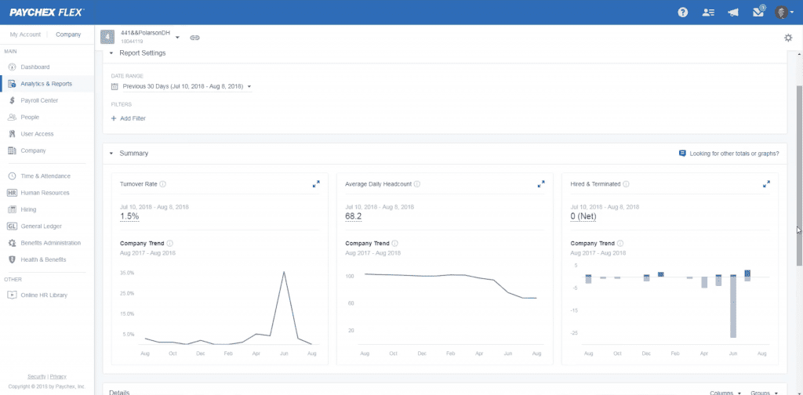Click the GL badge icon
Viewport: 803px width, 395px height.
click(x=13, y=226)
